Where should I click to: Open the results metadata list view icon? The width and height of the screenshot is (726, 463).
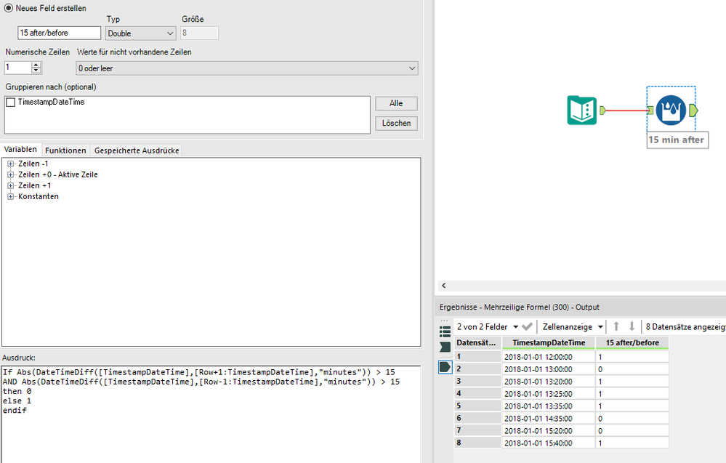point(445,331)
